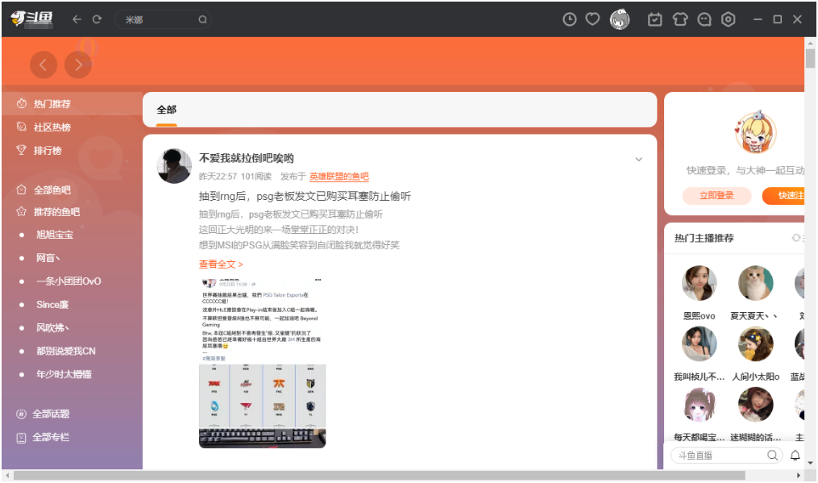
Task: Click the Douyu logo in the title bar
Action: 32,19
